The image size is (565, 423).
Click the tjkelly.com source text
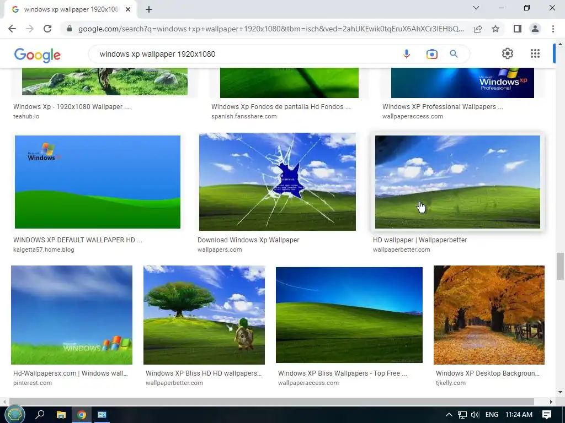pos(450,383)
